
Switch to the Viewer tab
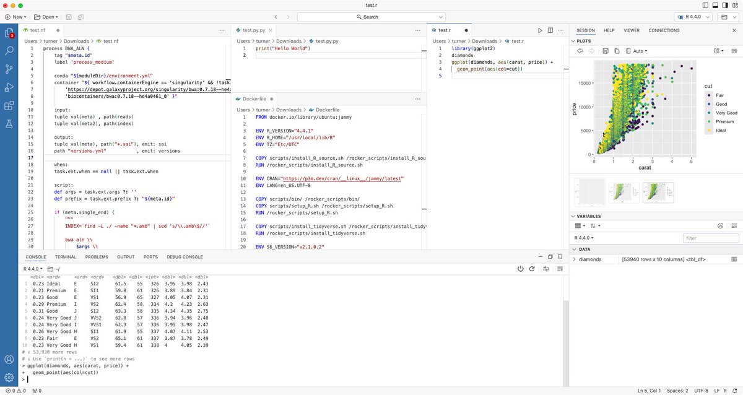(x=632, y=30)
